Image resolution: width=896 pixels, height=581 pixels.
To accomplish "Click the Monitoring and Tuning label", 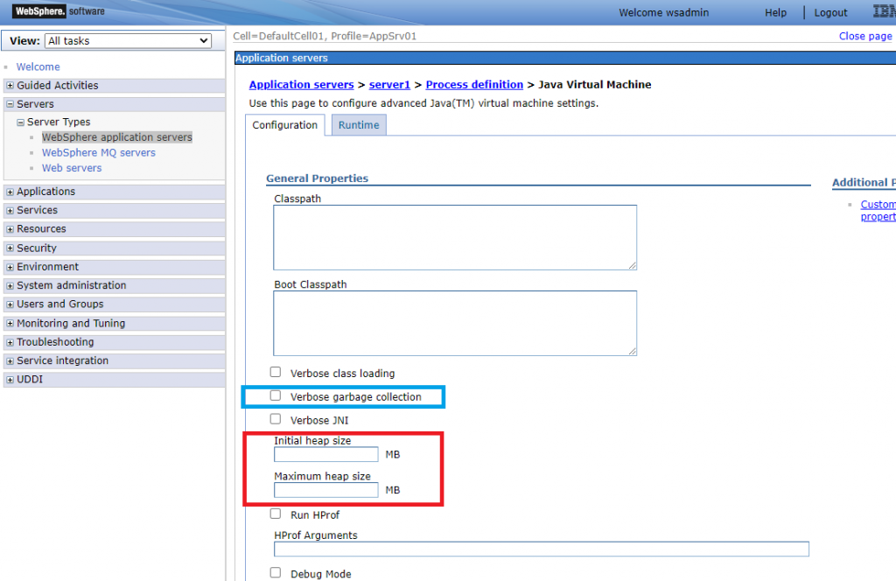I will (71, 324).
